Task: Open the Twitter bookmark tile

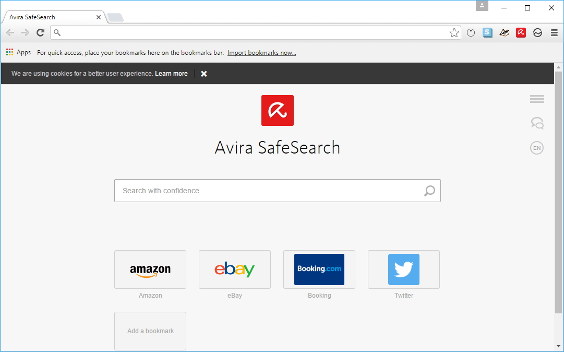Action: [404, 269]
